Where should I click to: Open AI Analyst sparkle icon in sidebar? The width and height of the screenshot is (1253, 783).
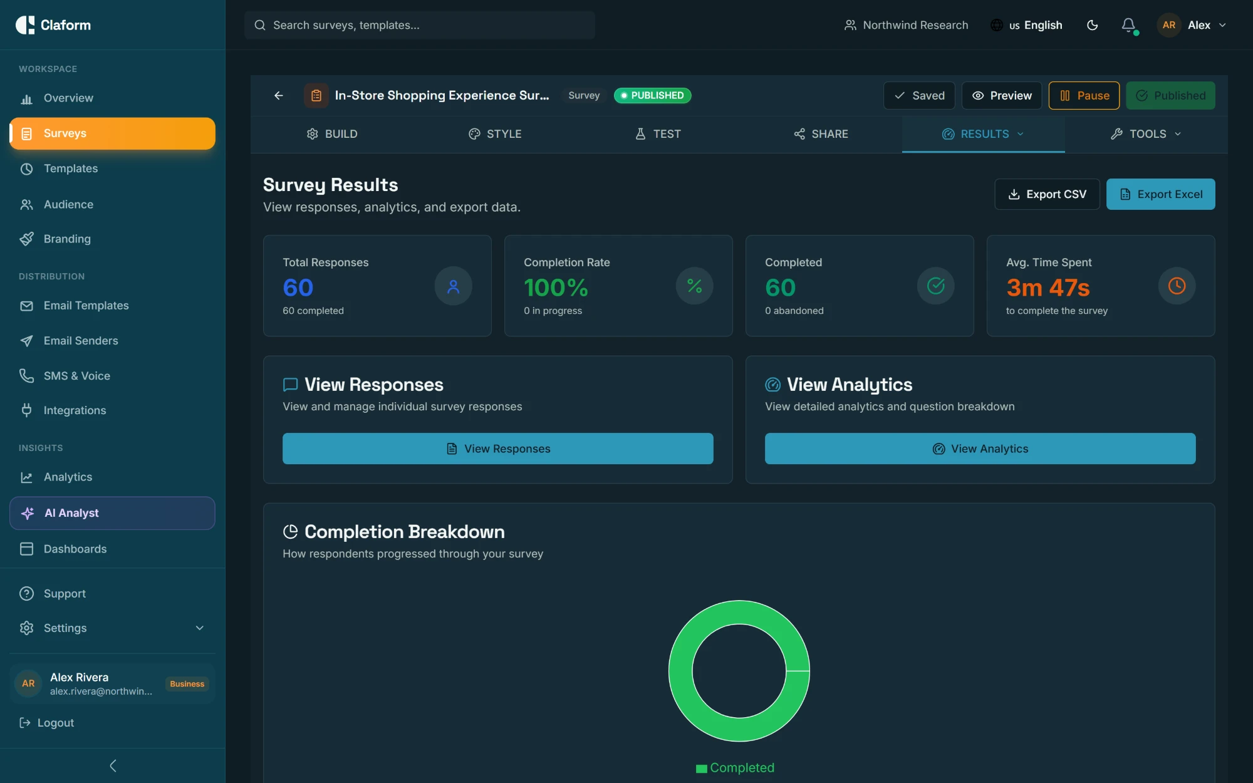pos(28,513)
